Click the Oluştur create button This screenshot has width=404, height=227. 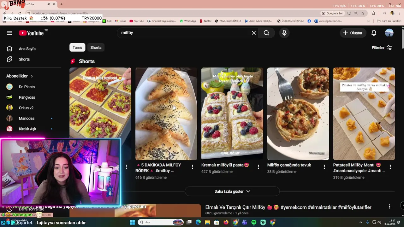(353, 33)
